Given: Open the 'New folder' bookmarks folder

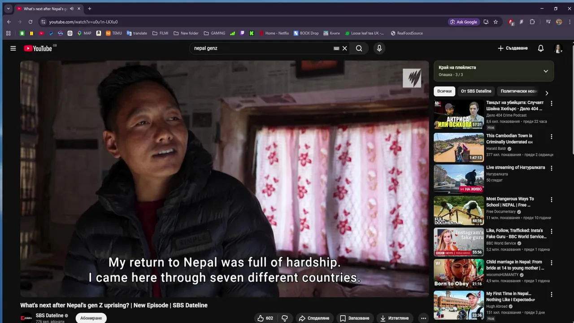Looking at the screenshot, I should (186, 33).
